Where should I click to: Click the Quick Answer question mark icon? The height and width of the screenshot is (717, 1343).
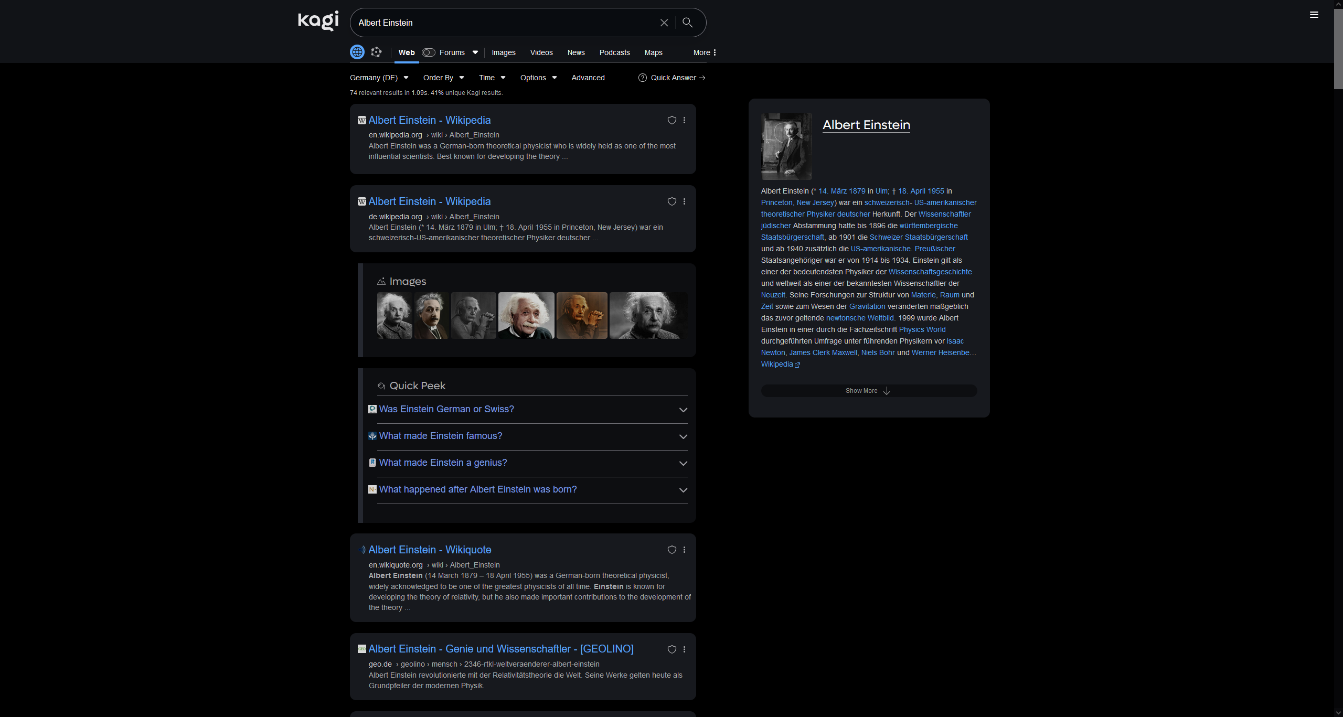(x=643, y=78)
